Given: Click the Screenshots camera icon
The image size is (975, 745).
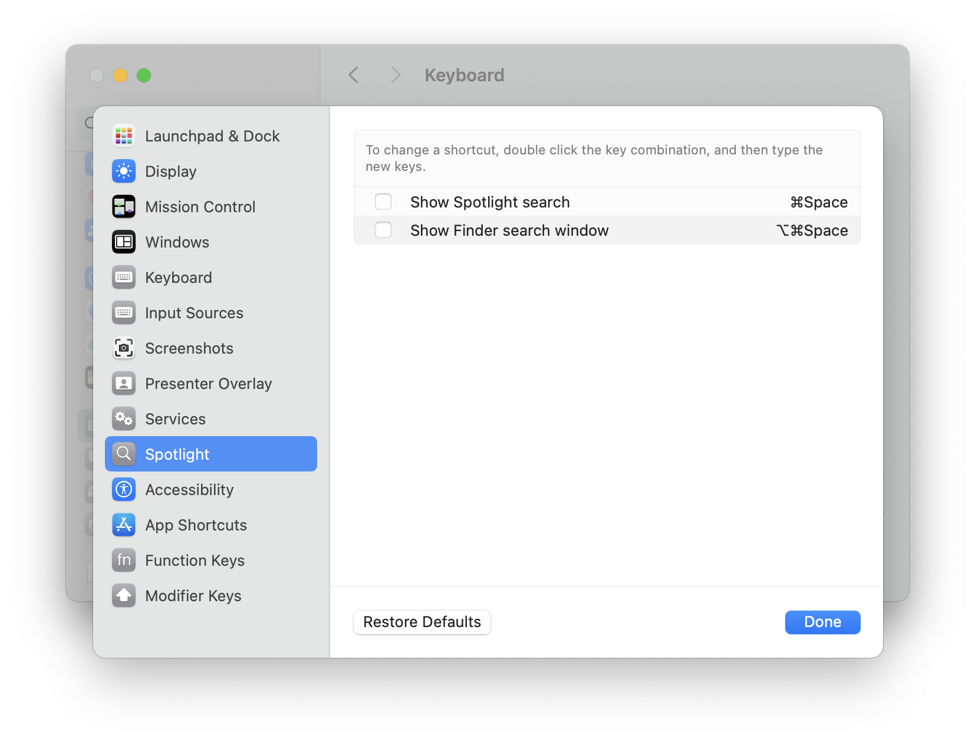Looking at the screenshot, I should pos(124,348).
